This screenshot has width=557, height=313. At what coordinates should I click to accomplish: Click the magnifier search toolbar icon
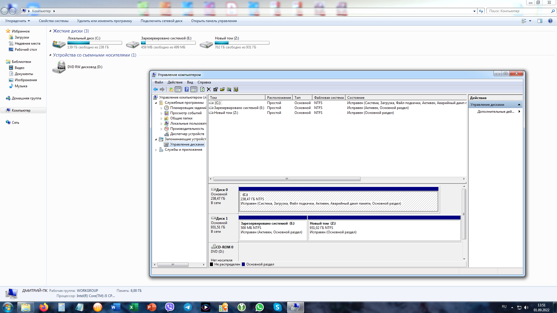click(229, 90)
